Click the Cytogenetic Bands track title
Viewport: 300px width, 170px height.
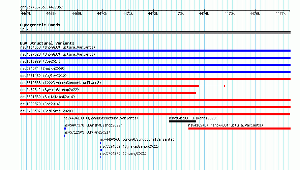click(x=40, y=25)
